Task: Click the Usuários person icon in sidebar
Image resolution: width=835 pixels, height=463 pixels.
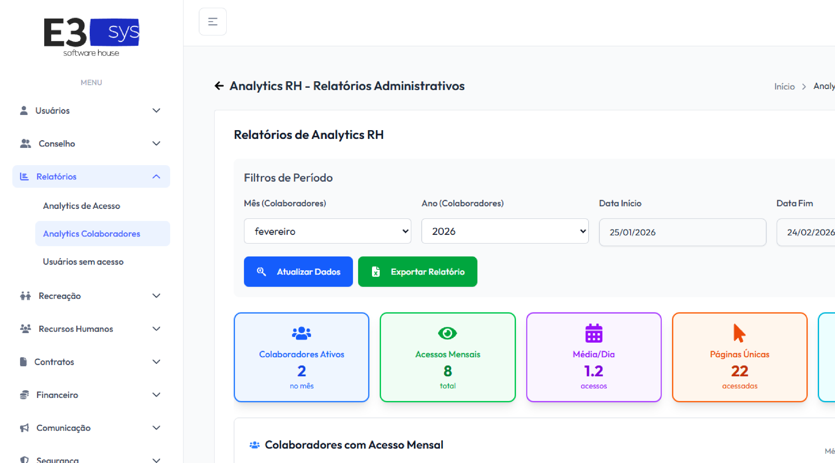Action: (24, 111)
